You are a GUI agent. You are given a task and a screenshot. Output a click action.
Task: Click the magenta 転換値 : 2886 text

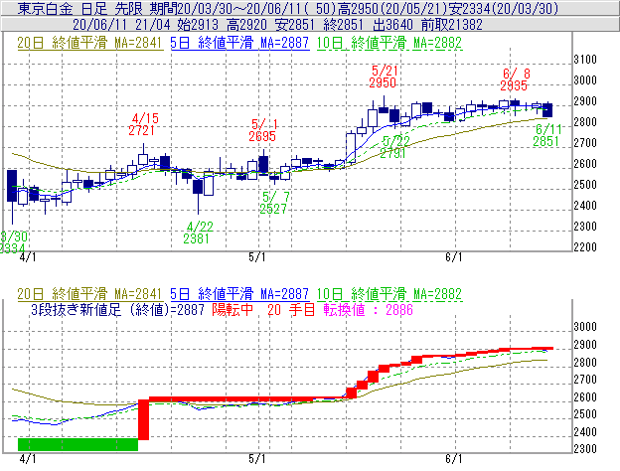(x=368, y=309)
